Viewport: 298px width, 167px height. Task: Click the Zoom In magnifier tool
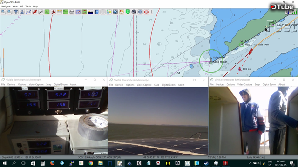3,12
